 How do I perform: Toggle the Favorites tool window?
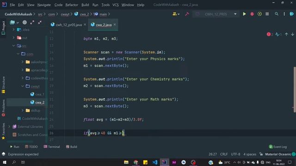[3, 131]
